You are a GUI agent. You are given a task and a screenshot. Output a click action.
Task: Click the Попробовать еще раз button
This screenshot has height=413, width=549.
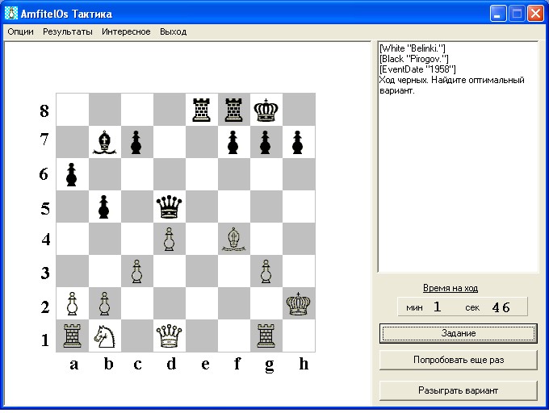459,360
